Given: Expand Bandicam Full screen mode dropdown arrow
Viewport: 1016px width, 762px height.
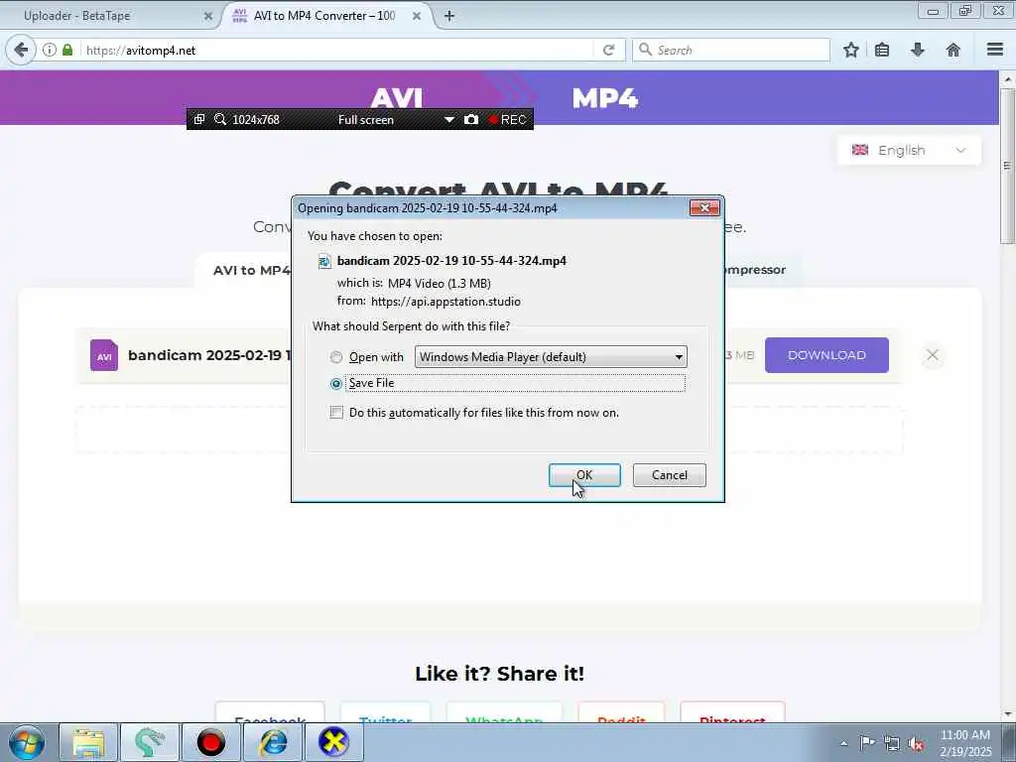Looking at the screenshot, I should [449, 120].
